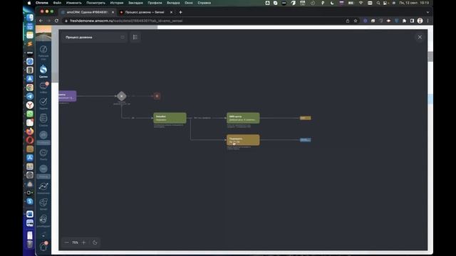Select the gray diamond condition node
Screen dimensions: 456x256
tap(122, 96)
